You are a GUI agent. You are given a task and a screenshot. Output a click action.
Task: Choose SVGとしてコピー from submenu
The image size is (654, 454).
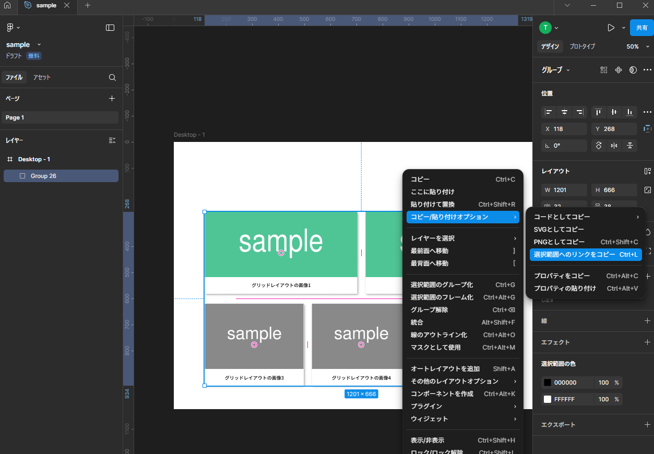click(x=559, y=230)
